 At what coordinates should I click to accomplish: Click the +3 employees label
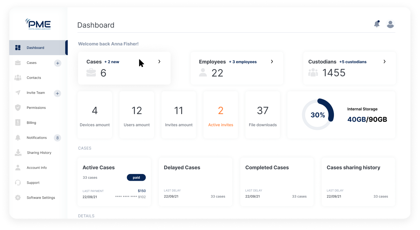click(243, 62)
